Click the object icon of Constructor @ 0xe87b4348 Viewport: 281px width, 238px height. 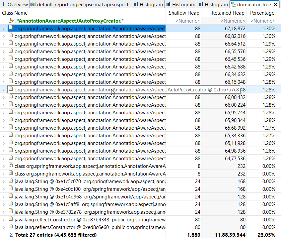click(11, 220)
